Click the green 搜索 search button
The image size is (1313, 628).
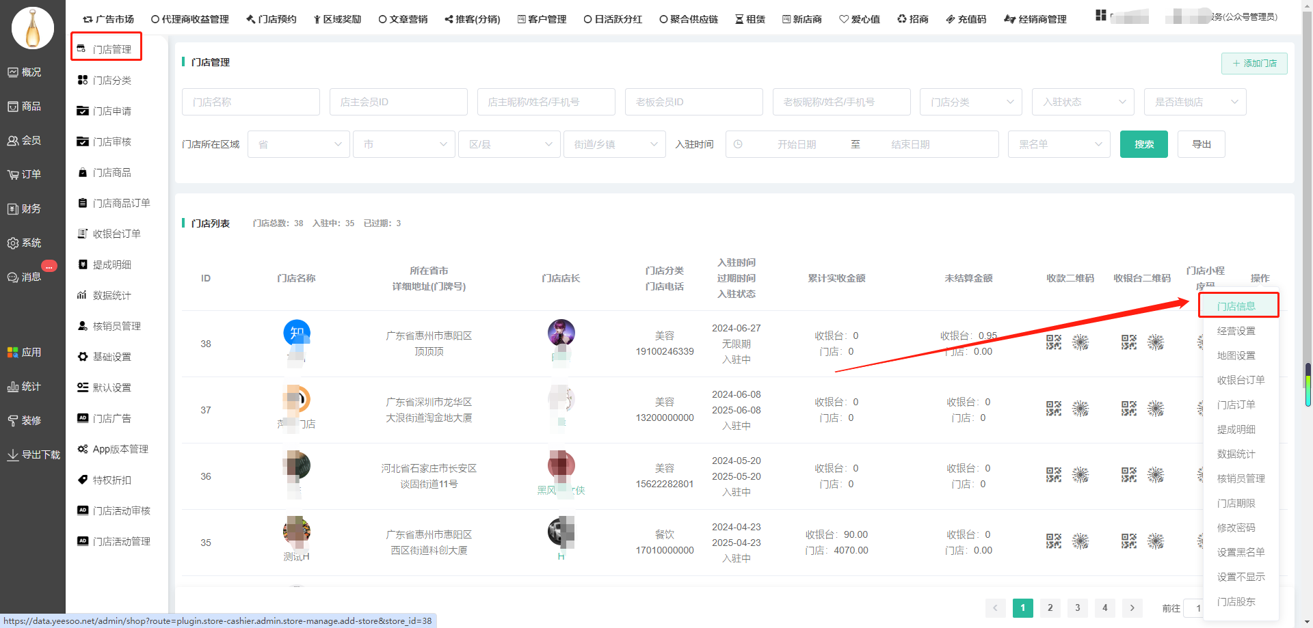click(1143, 144)
